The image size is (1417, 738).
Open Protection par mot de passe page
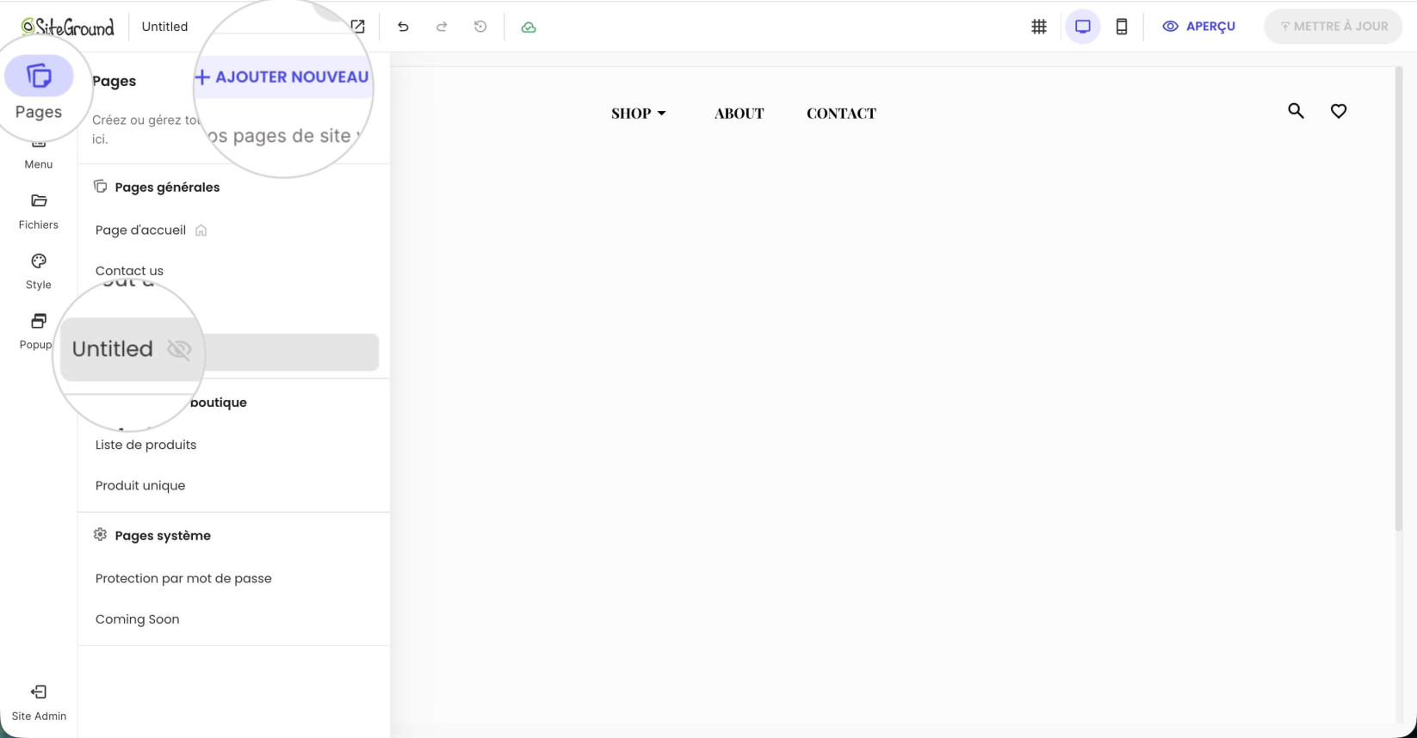click(x=183, y=579)
